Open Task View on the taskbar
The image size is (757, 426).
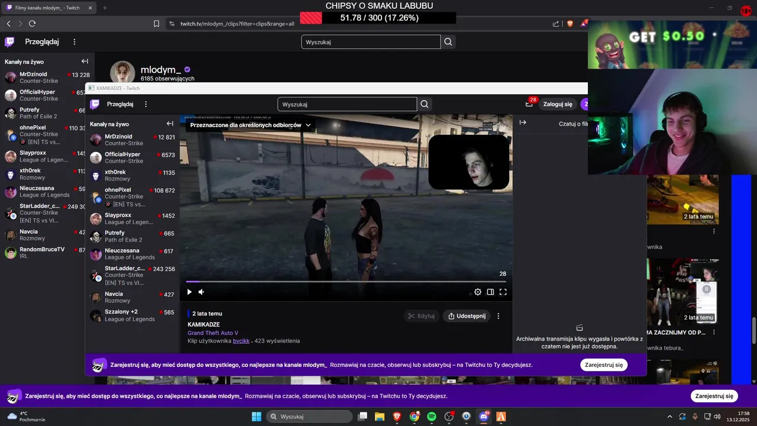(x=363, y=417)
